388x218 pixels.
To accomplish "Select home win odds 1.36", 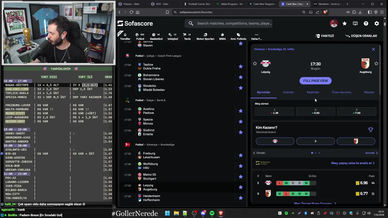I will point(275,111).
